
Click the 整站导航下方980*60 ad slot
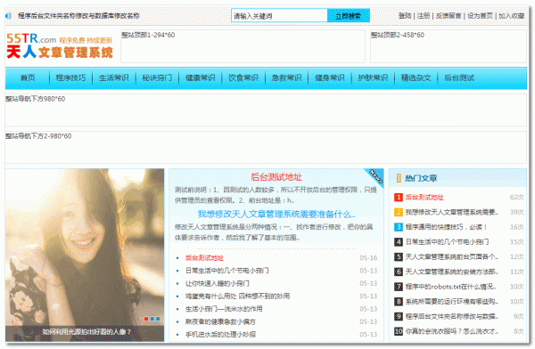[x=266, y=110]
